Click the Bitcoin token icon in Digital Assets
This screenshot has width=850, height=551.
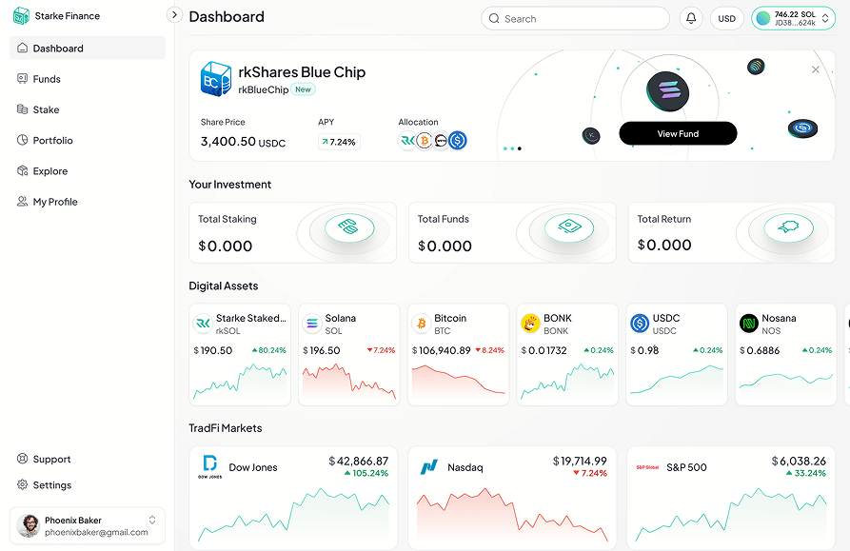tap(422, 324)
